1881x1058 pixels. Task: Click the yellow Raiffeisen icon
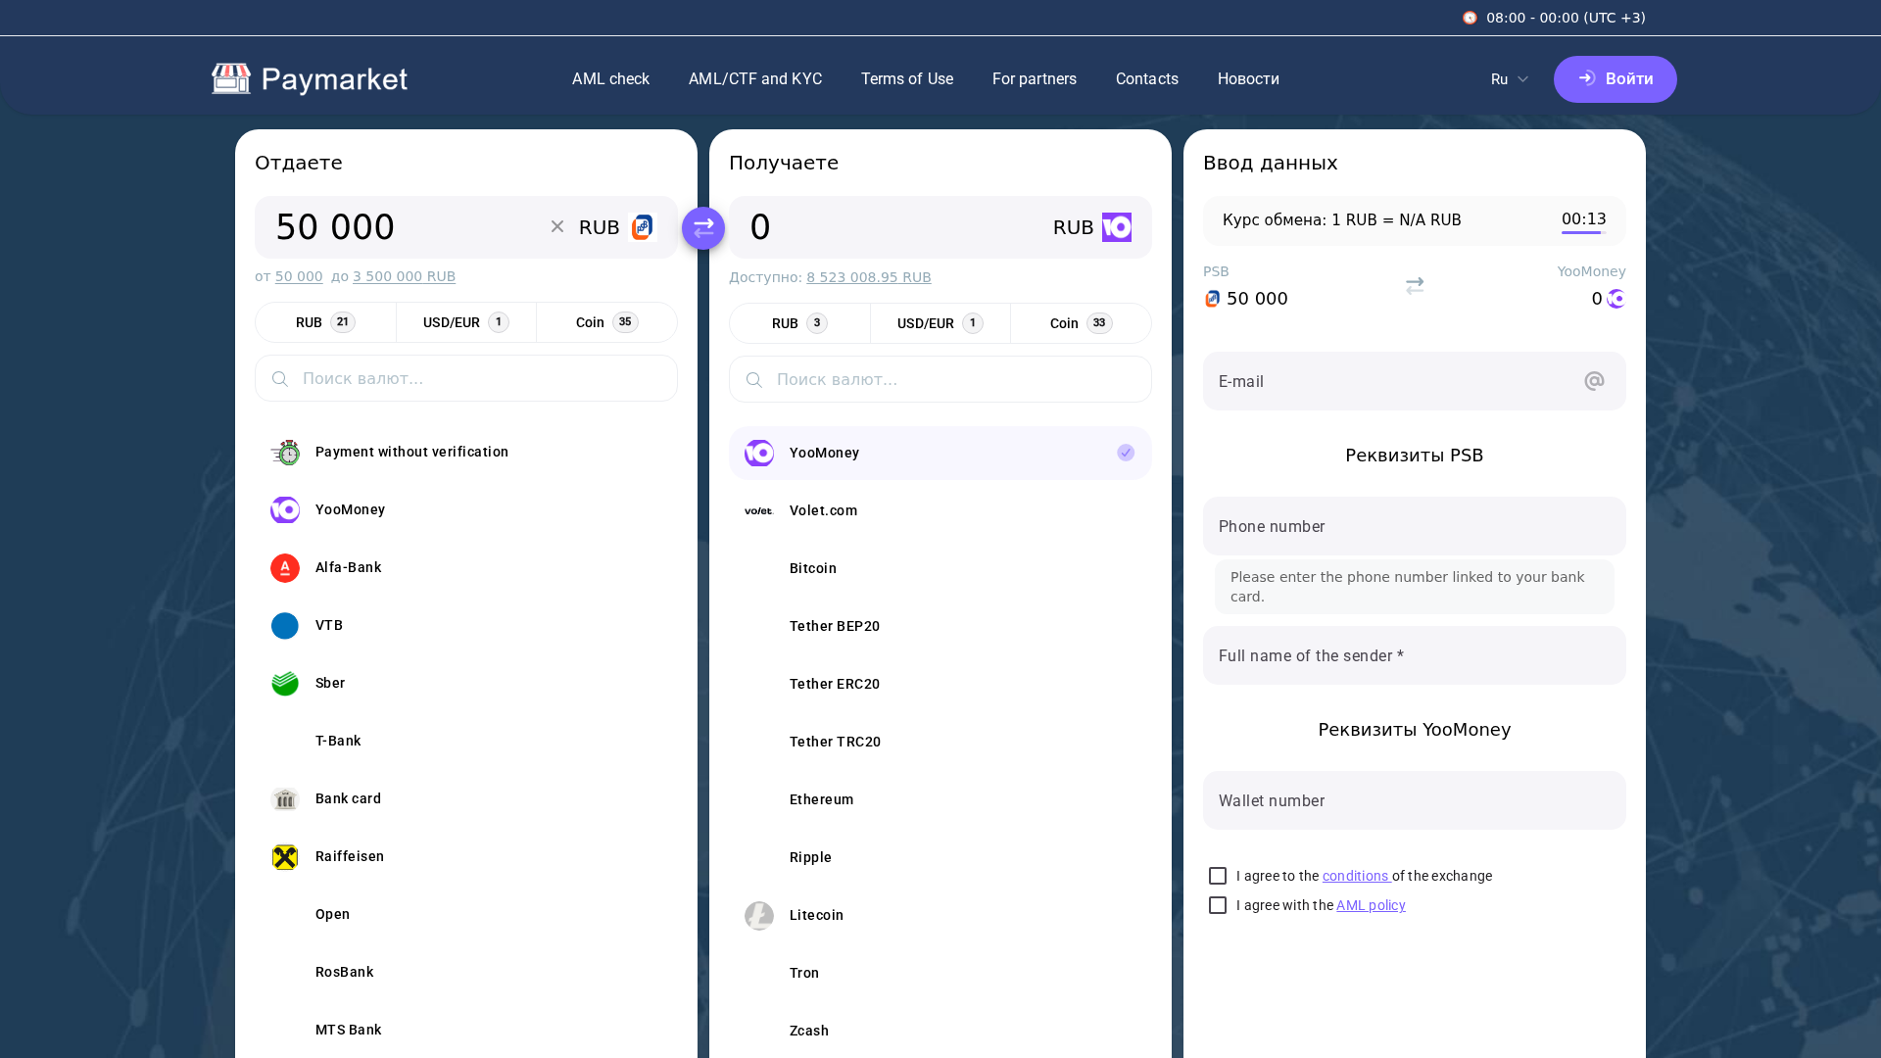click(x=285, y=857)
